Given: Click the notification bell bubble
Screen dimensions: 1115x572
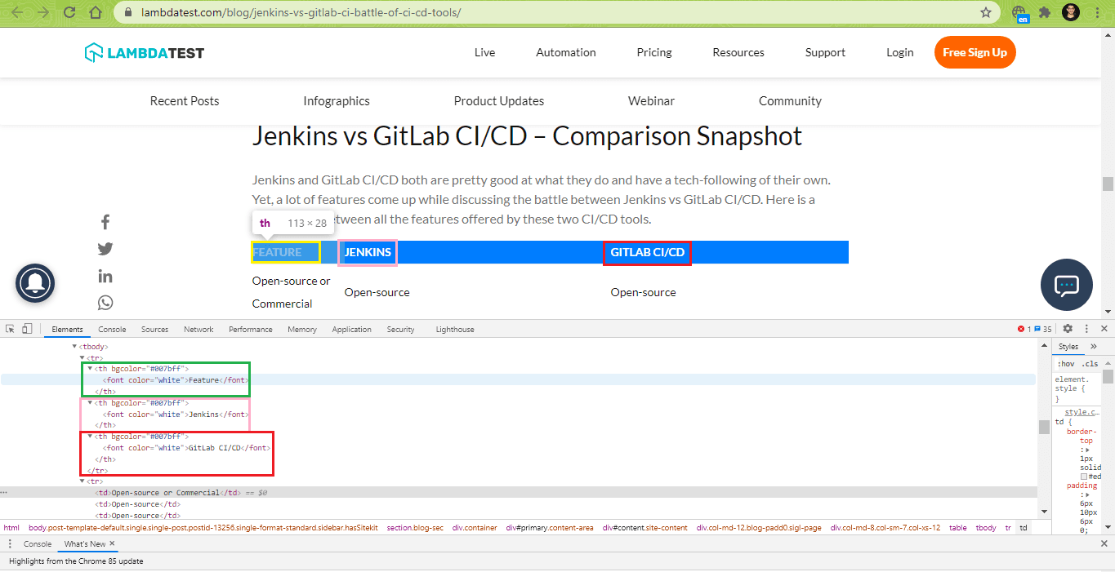Looking at the screenshot, I should pyautogui.click(x=35, y=283).
